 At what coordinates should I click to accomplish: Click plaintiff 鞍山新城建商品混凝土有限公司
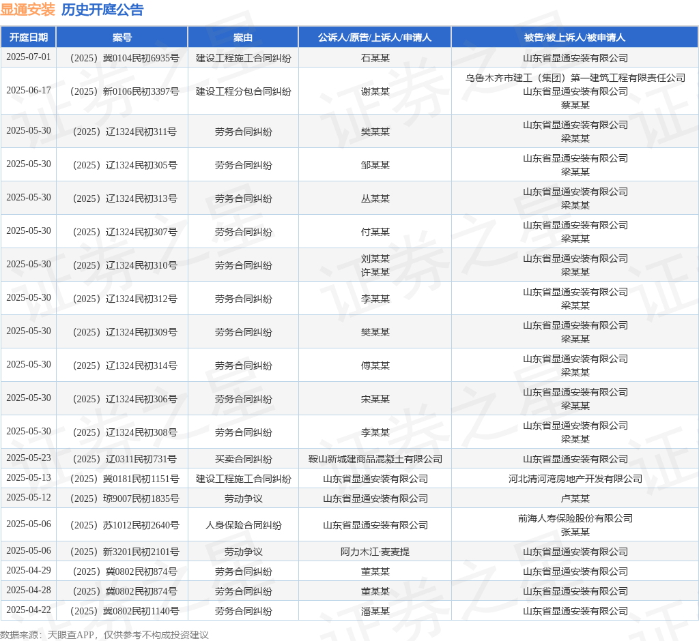pyautogui.click(x=375, y=459)
